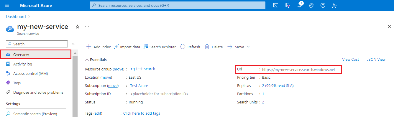Image resolution: width=394 pixels, height=117 pixels.
Task: Click the Move arrow icon
Action: [230, 47]
